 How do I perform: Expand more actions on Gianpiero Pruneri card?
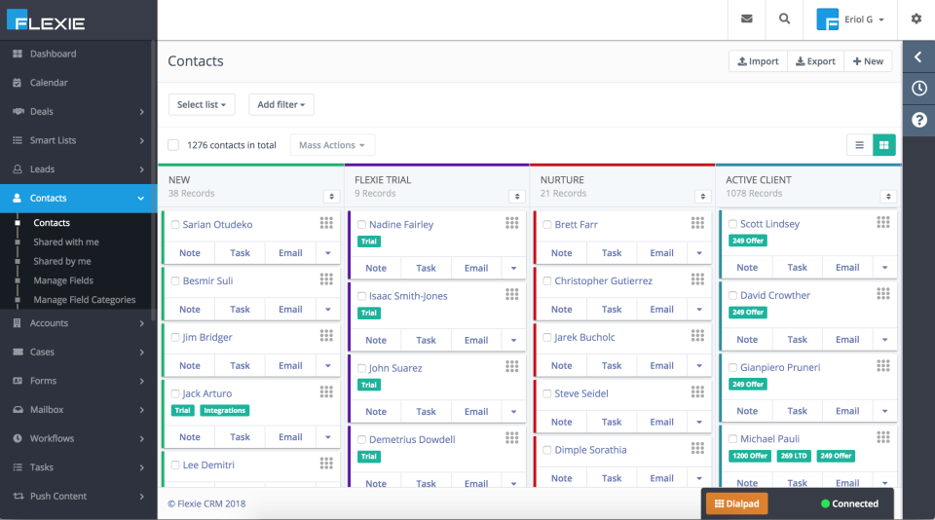(x=885, y=411)
